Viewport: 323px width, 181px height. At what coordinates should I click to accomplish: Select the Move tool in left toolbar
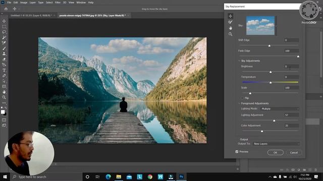coord(4,21)
